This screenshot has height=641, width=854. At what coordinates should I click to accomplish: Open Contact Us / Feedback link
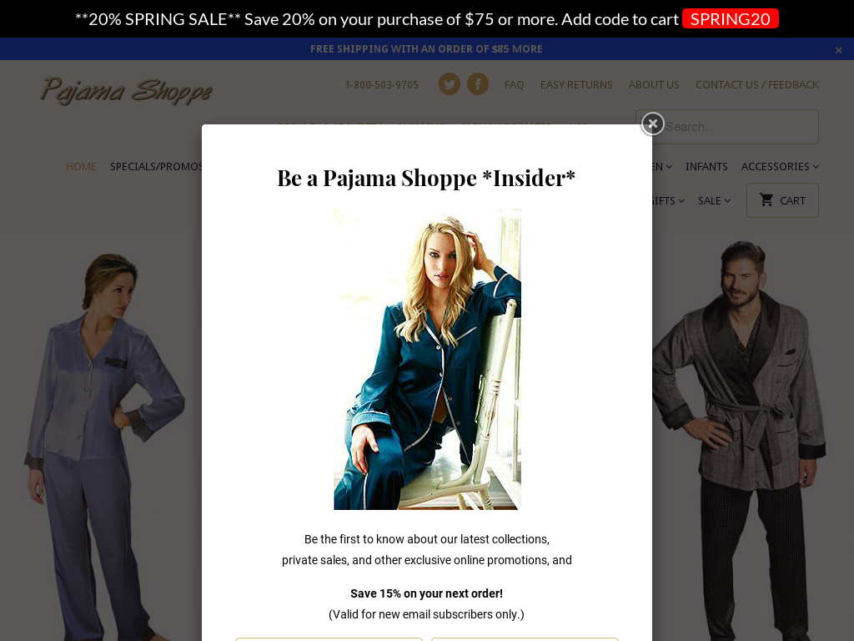click(x=757, y=84)
